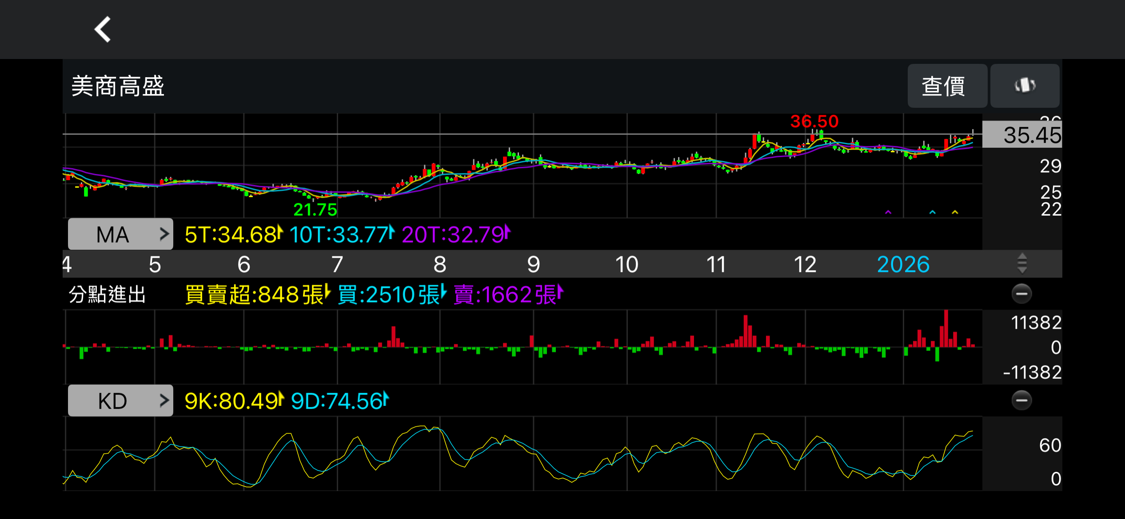
Task: Click the yellow caret marker on chart
Action: pos(955,212)
